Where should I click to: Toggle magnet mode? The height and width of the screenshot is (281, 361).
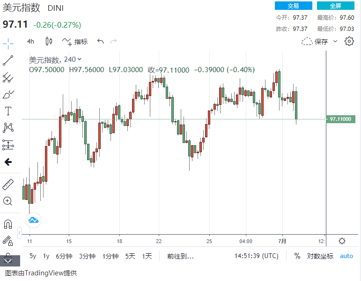click(x=8, y=224)
